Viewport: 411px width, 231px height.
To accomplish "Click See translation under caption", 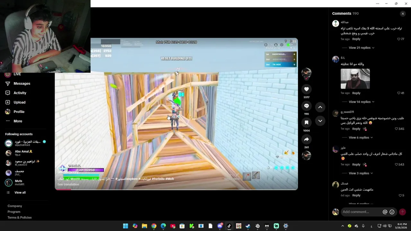I will coord(68,184).
